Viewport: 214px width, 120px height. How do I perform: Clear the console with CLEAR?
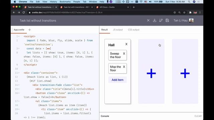[198, 116]
